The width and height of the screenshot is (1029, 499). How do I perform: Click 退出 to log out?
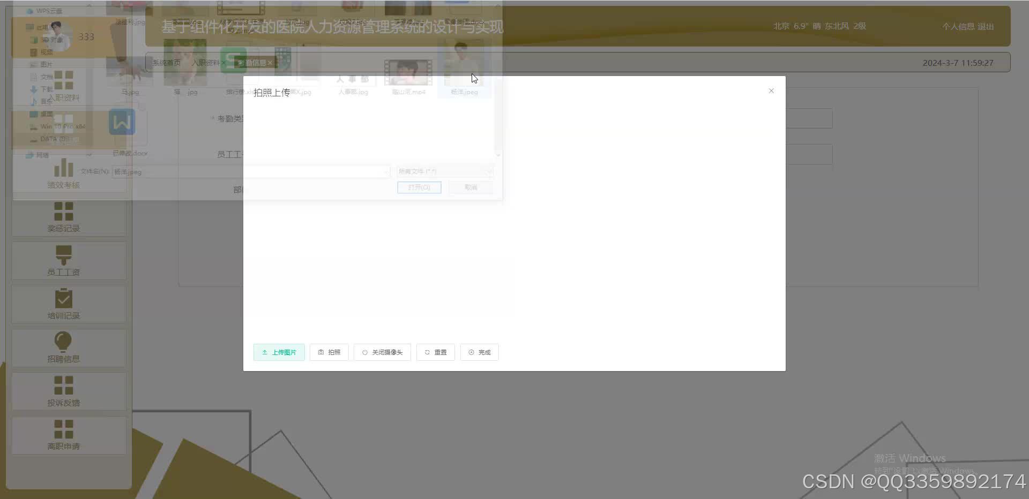pos(986,26)
